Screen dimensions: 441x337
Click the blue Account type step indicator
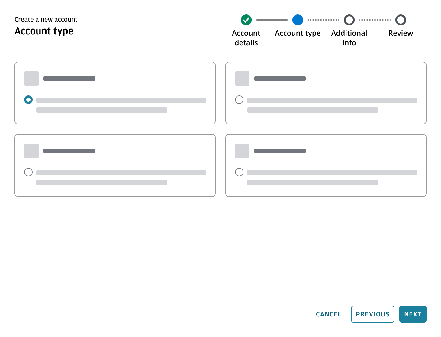click(x=298, y=20)
